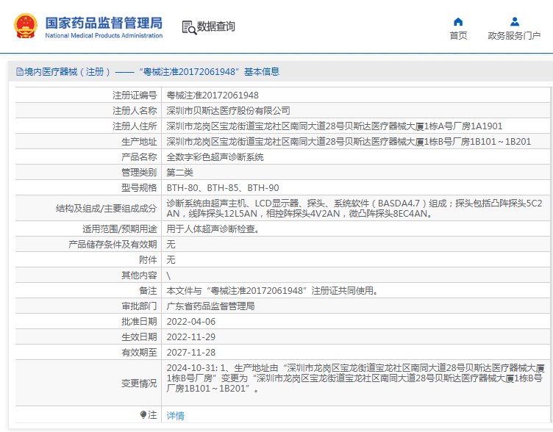553x432 pixels.
Task: Click approving department 广东省药品监督管理局
Action: [x=210, y=306]
